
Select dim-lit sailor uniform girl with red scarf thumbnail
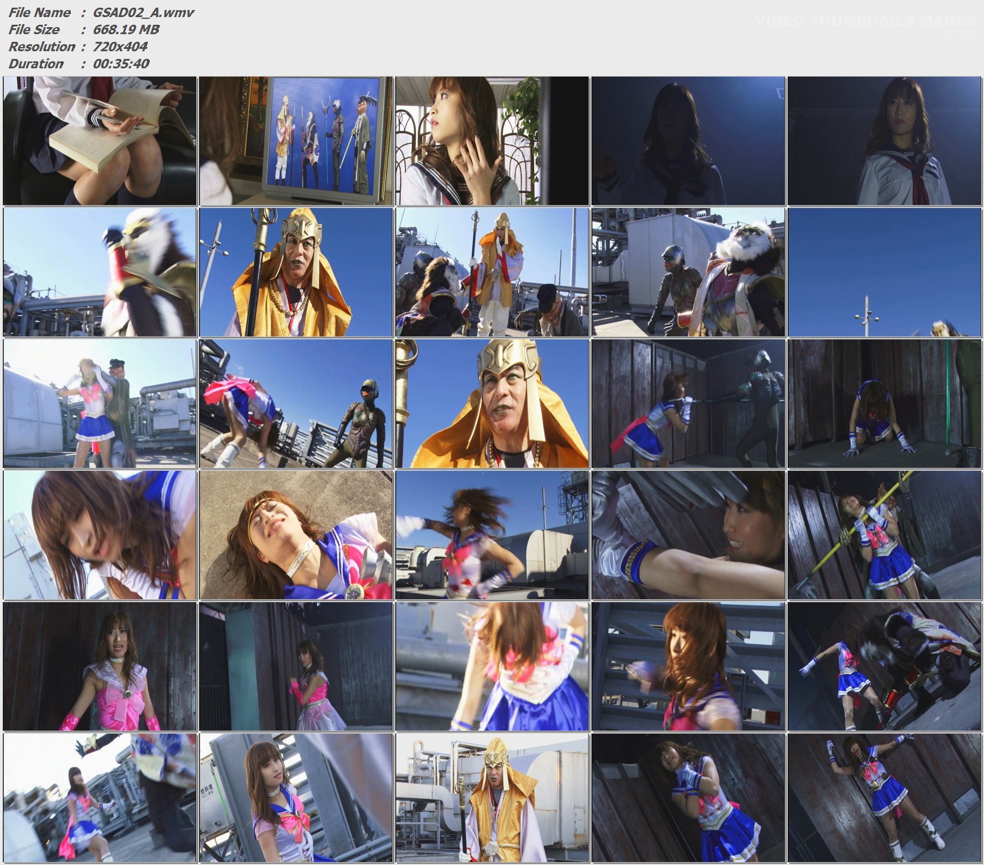click(x=884, y=141)
